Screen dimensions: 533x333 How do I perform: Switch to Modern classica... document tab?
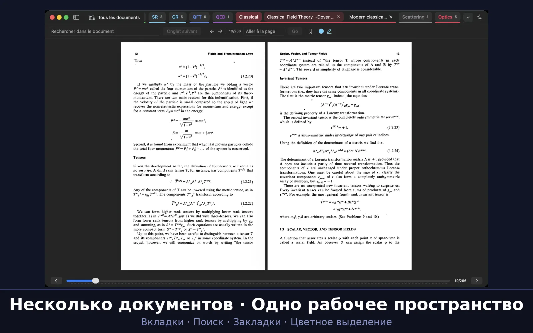pos(368,17)
